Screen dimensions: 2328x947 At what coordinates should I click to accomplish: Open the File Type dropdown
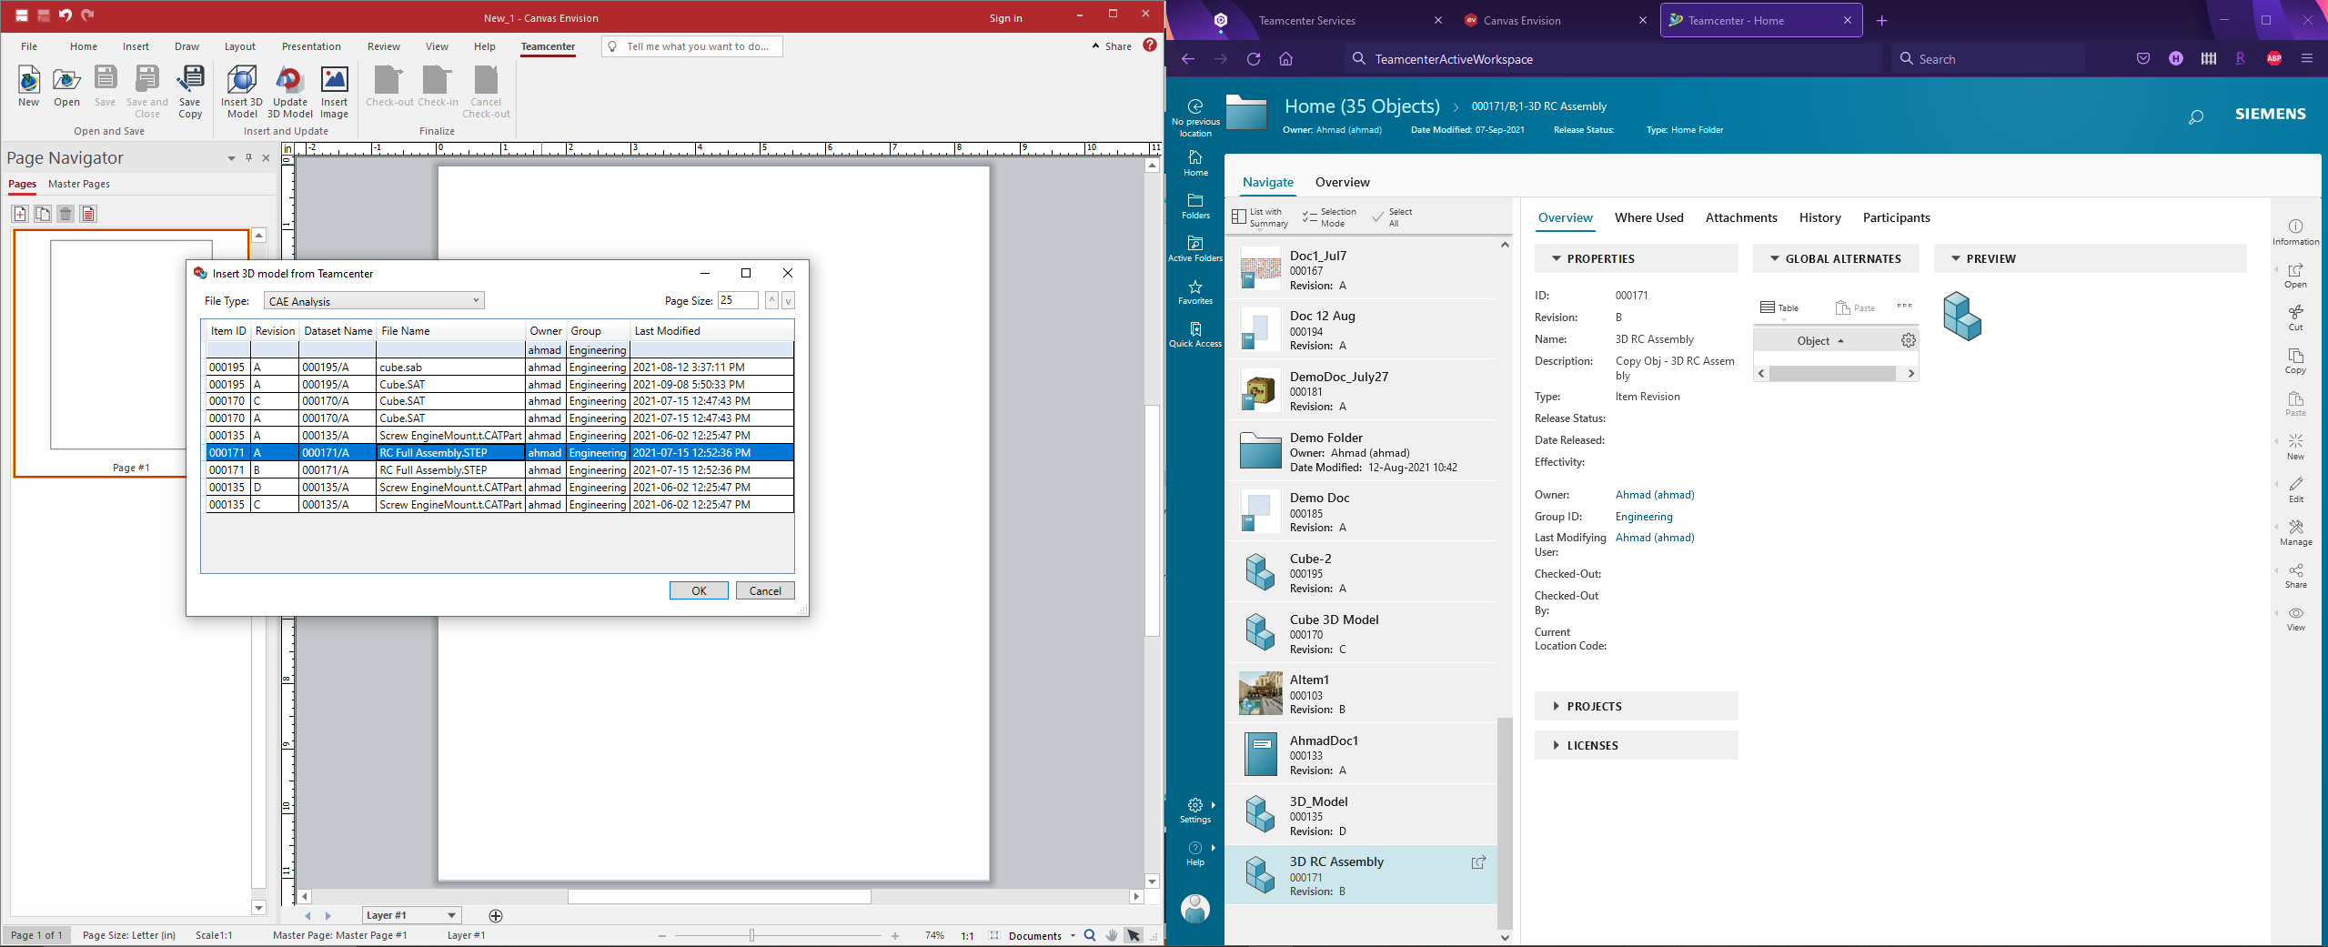coord(374,301)
